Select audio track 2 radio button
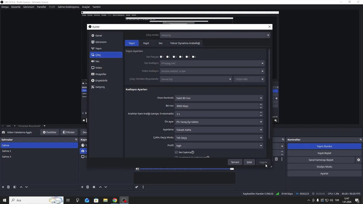Screen dimensions: 363x204 coord(168,57)
